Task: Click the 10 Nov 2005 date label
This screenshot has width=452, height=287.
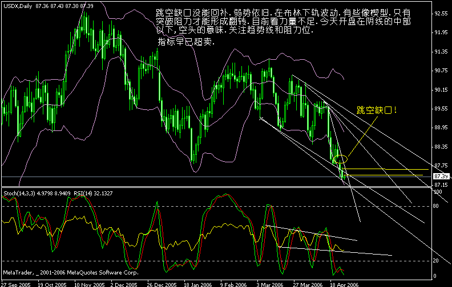Action: 90,285
